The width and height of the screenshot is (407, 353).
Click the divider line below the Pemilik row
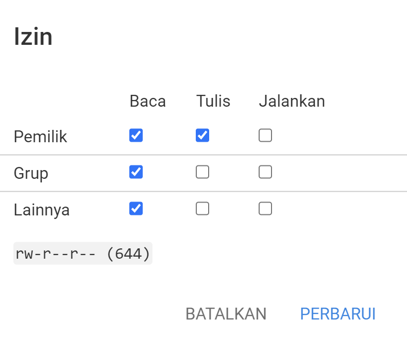click(203, 155)
